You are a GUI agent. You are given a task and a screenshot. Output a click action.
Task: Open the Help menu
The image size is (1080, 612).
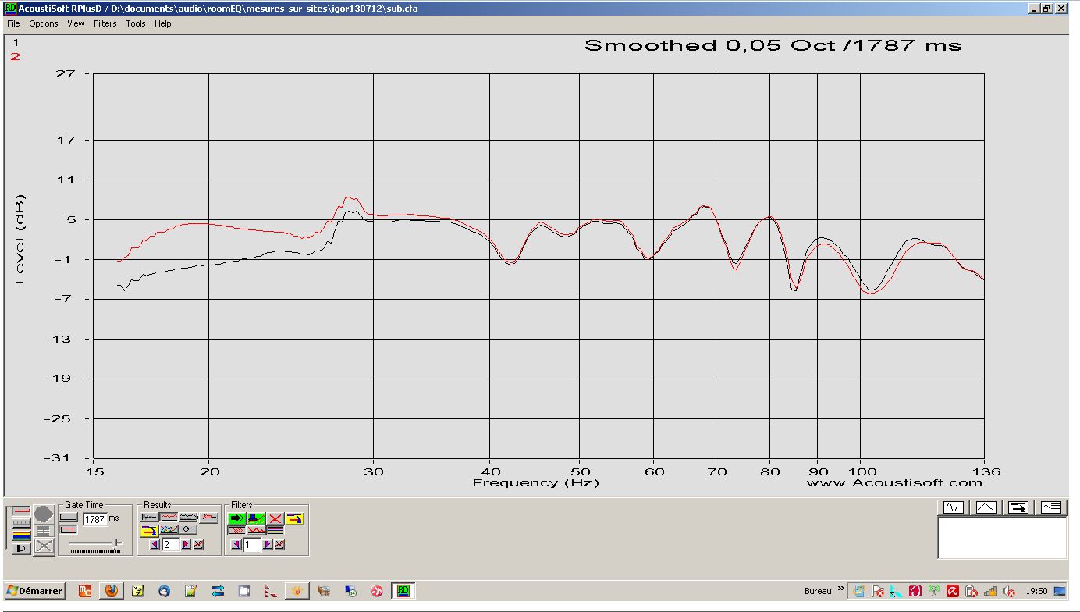162,23
